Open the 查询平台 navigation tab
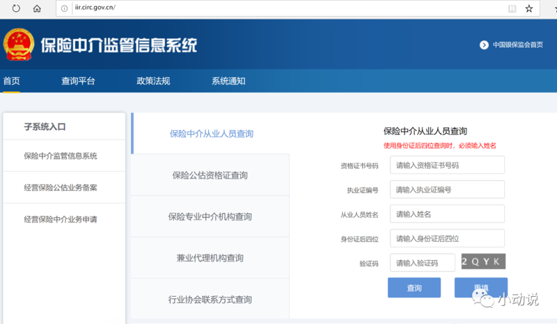This screenshot has width=557, height=324. pos(78,81)
